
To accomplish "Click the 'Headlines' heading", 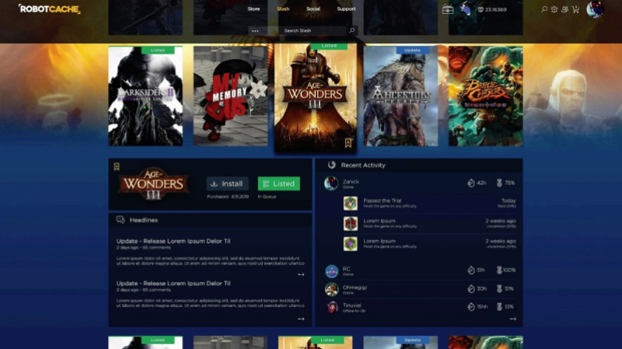I will pos(144,220).
